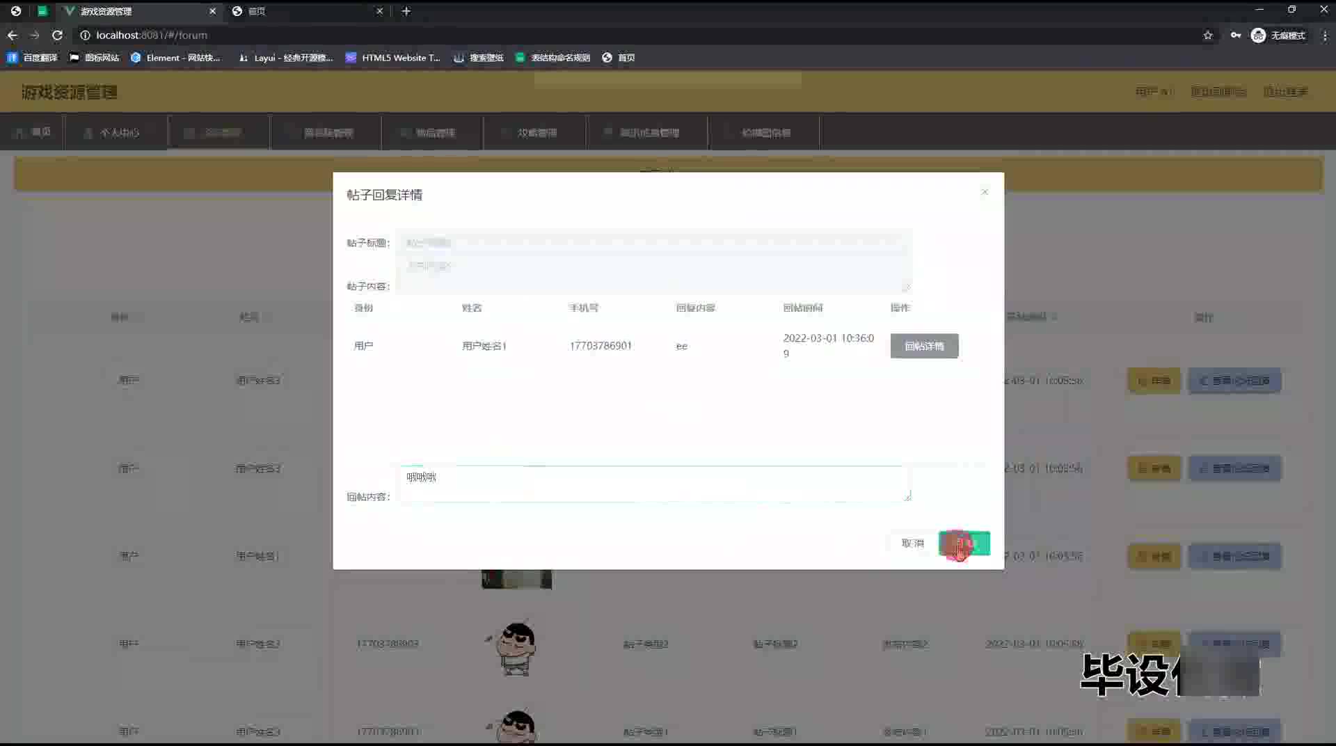Viewport: 1336px width, 746px height.
Task: Close the 帖子回复详情 dialog with the X icon
Action: [985, 192]
